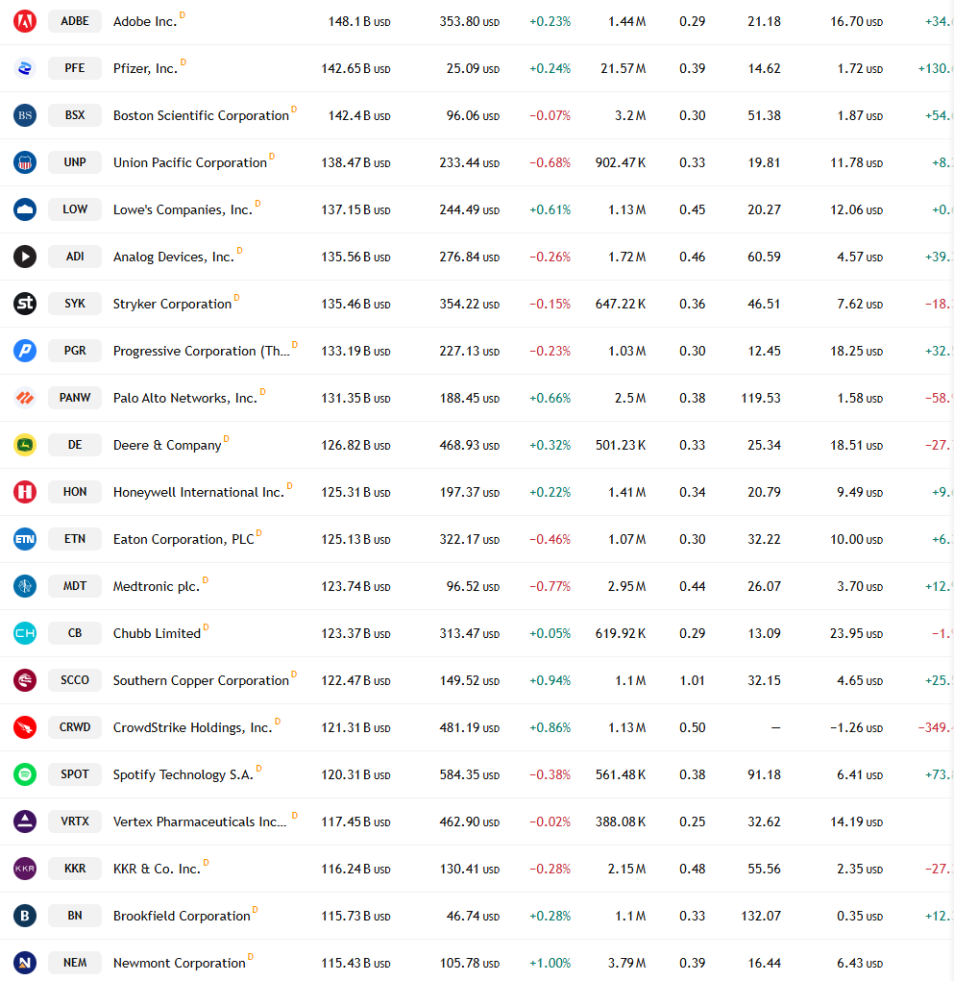
Task: Open Lowe's Companies, Inc. link
Action: pos(183,210)
